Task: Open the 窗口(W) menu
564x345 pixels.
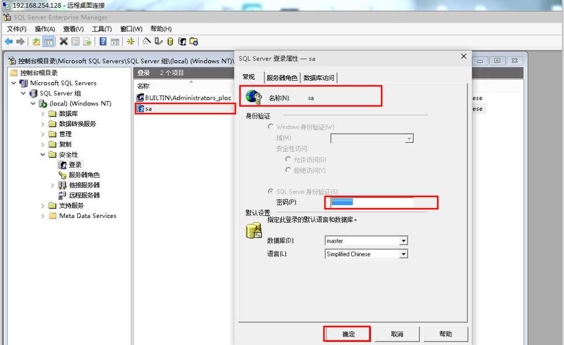Action: click(x=131, y=29)
